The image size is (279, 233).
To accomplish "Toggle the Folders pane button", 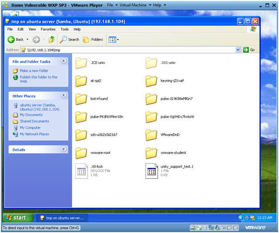I will (x=93, y=39).
